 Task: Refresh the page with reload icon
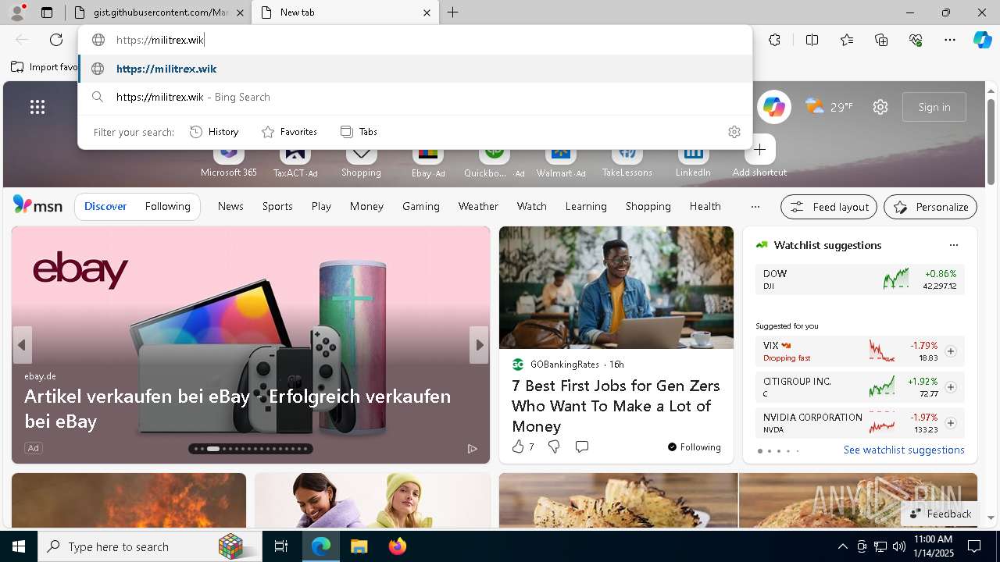coord(56,40)
